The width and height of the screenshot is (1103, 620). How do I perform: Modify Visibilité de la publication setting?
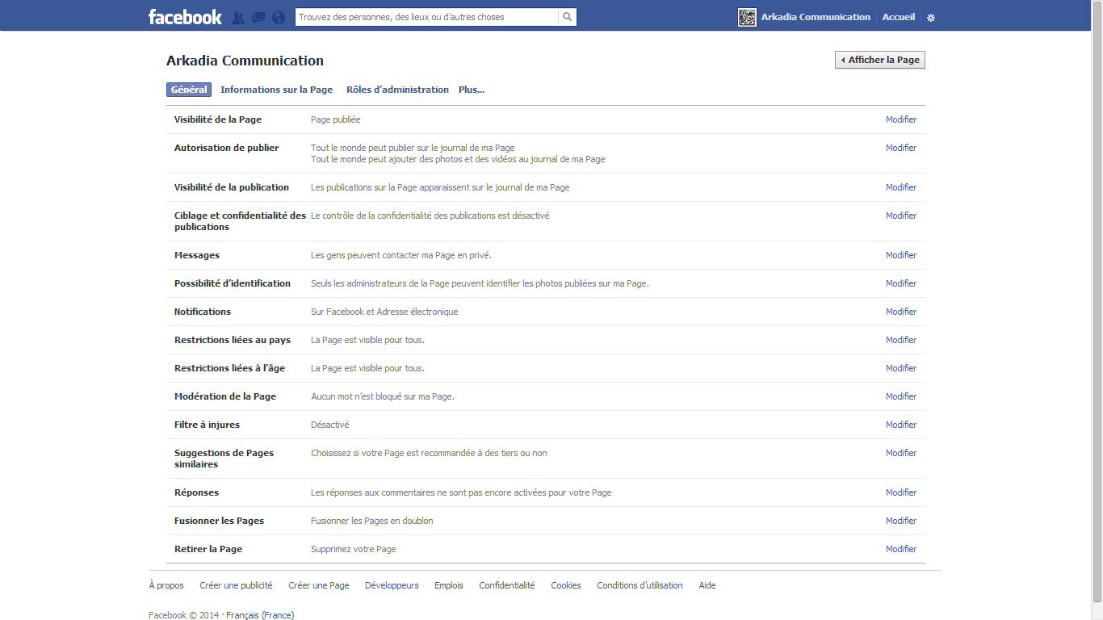tap(901, 187)
